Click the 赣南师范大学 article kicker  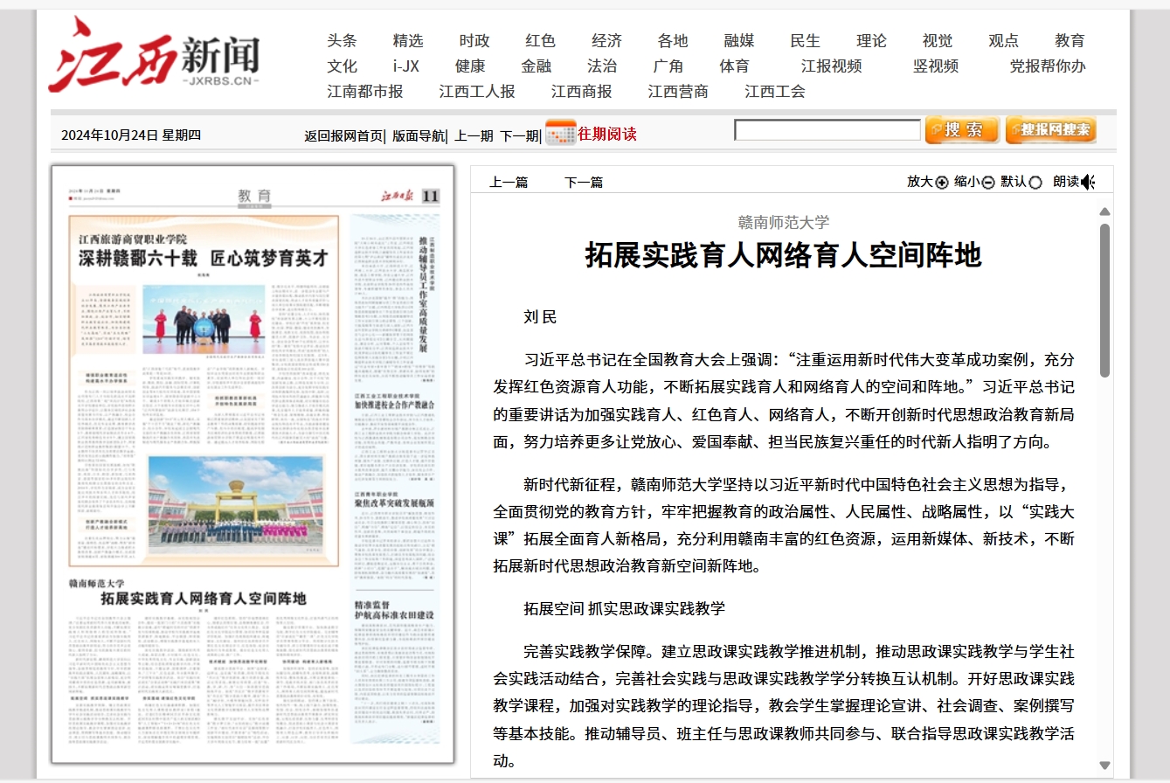tap(784, 223)
